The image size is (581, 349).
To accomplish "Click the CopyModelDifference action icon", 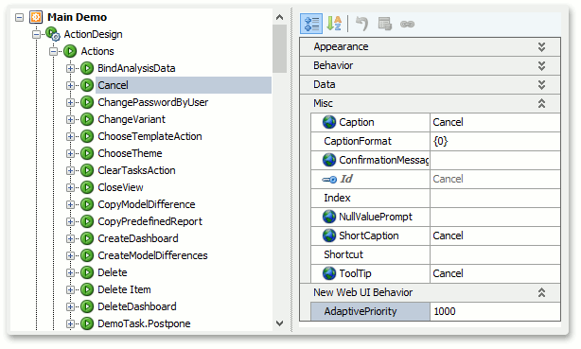I will click(87, 204).
